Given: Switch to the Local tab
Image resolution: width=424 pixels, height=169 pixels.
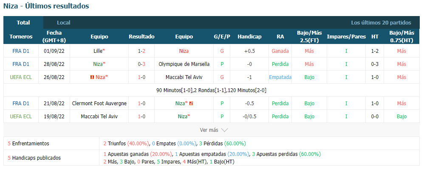Looking at the screenshot, I should [x=64, y=23].
